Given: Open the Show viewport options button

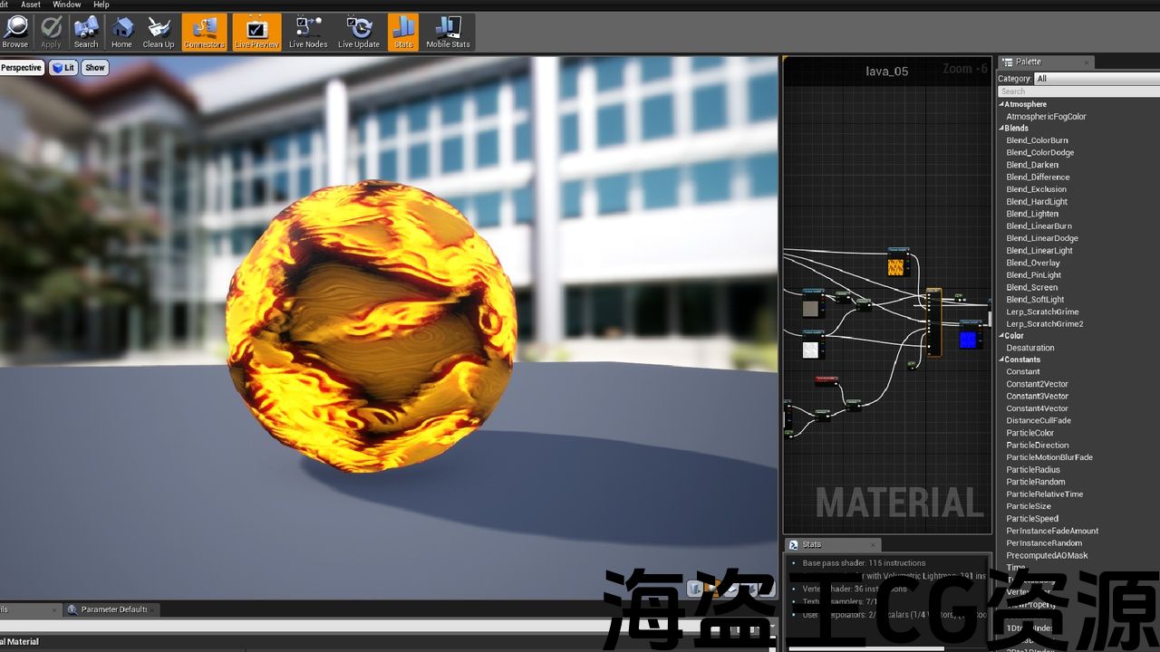Looking at the screenshot, I should pyautogui.click(x=95, y=68).
